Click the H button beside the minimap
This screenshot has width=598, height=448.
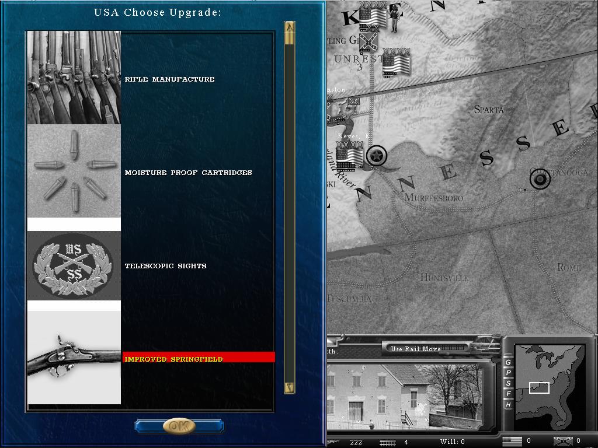coord(508,404)
